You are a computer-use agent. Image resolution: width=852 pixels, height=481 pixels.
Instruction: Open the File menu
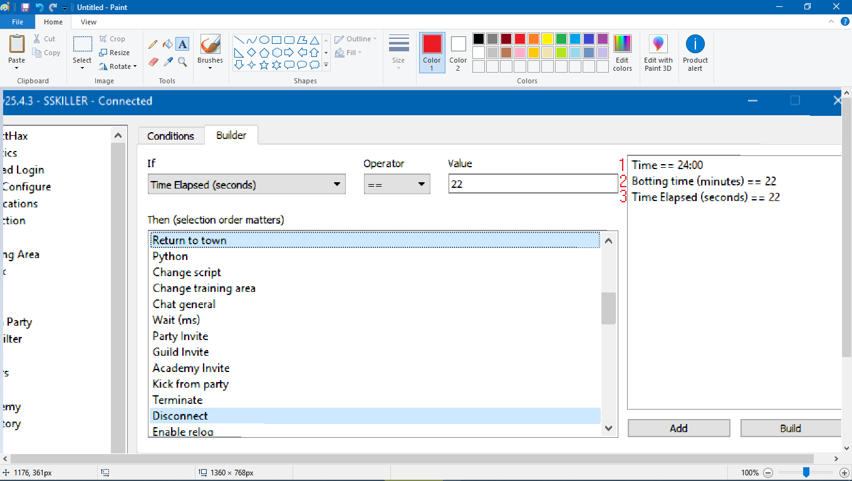(18, 22)
